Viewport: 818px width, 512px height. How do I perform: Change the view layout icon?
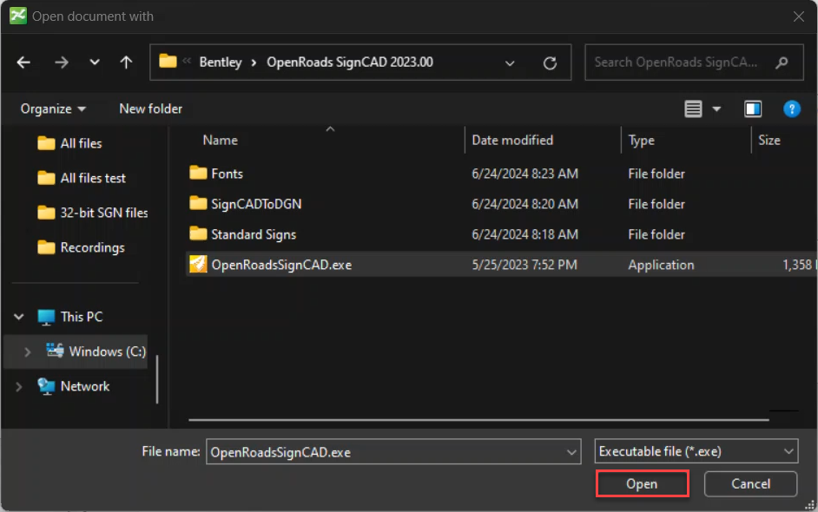pos(693,109)
